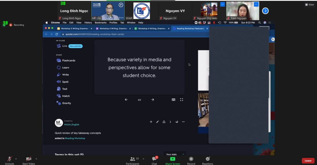Open Quizlet Gravity game
Screen dimensions: 317x165
coord(64,103)
